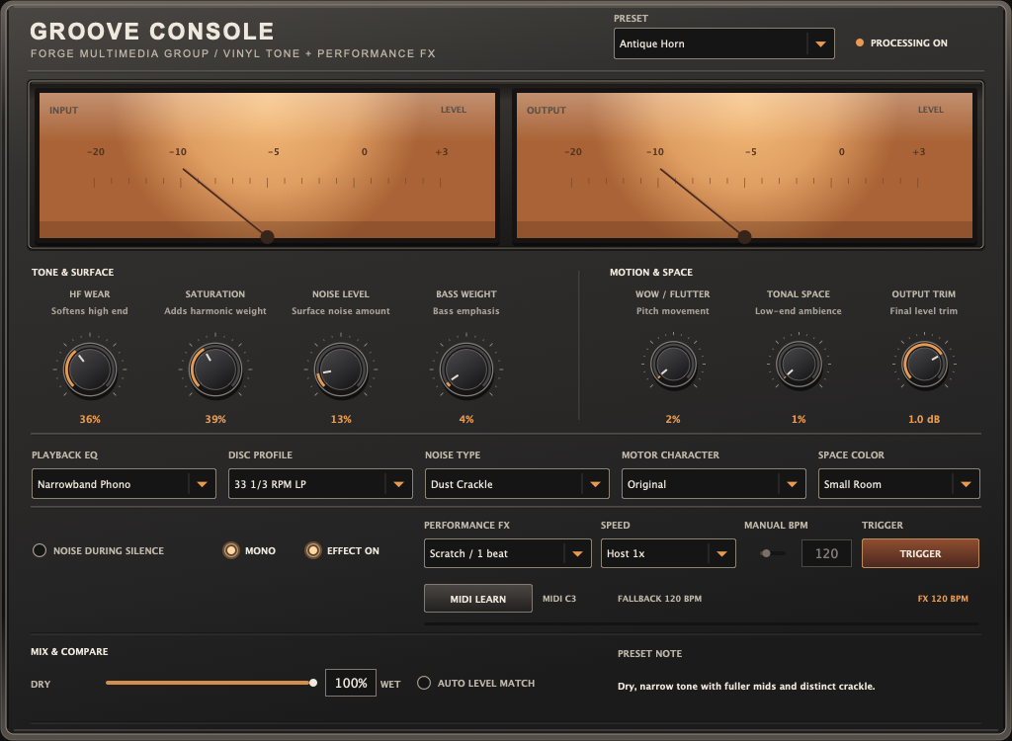Click the FX 120 BPM readout
Viewport: 1012px width, 741px height.
point(943,599)
